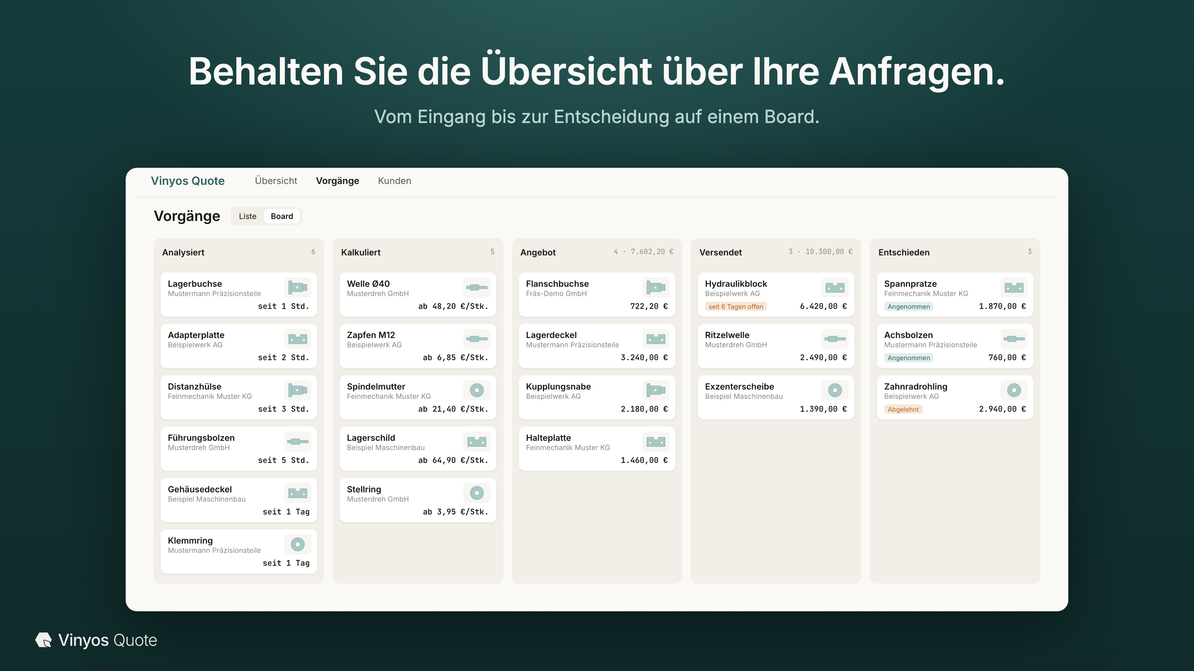Image resolution: width=1194 pixels, height=671 pixels.
Task: Open the Kunden tab
Action: pos(395,180)
